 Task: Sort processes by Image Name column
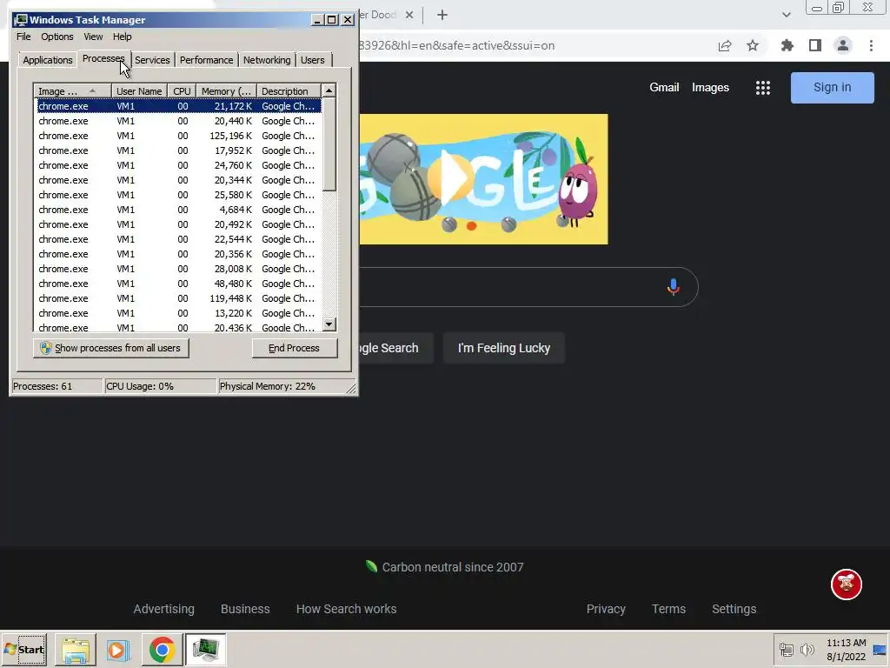(72, 90)
